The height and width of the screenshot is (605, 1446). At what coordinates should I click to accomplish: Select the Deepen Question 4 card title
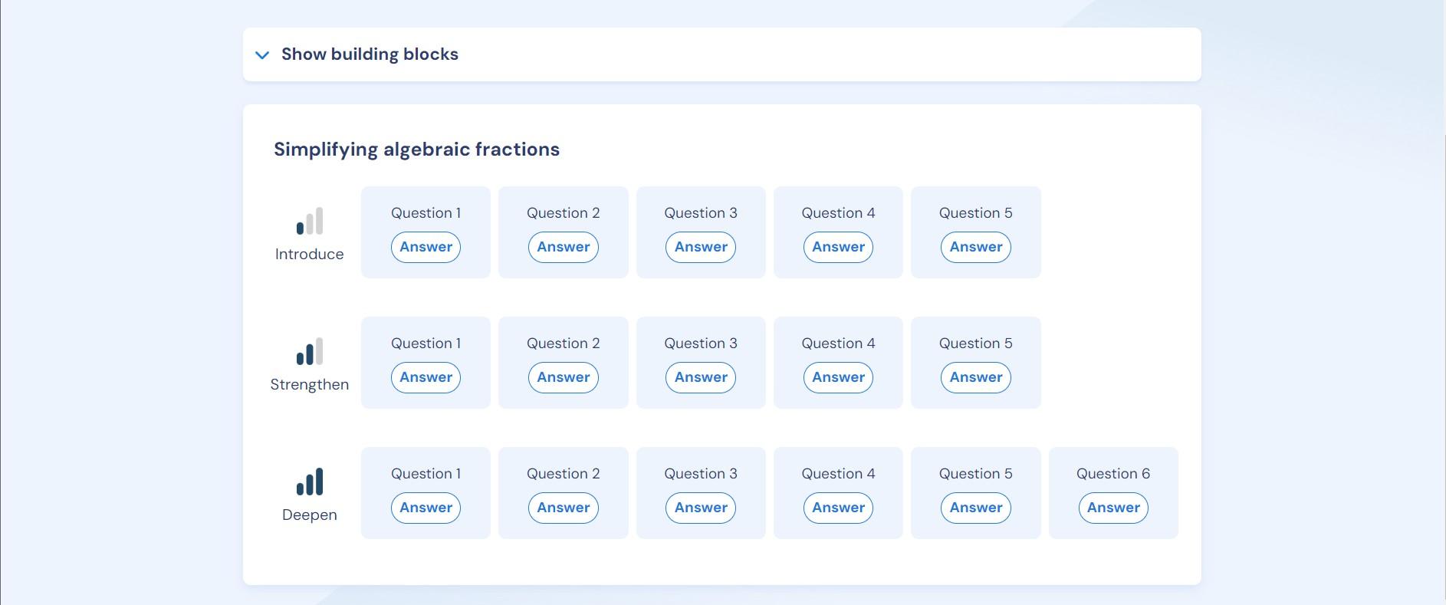click(x=838, y=474)
